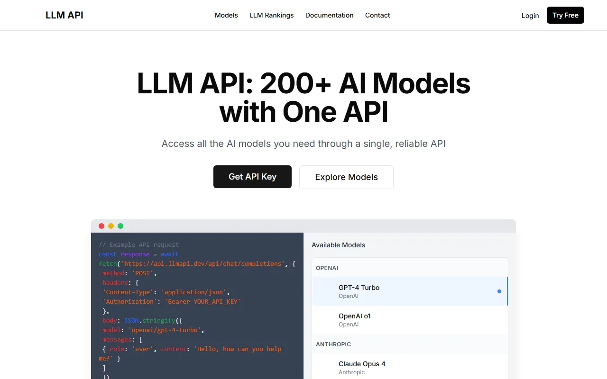Image resolution: width=607 pixels, height=379 pixels.
Task: Click the ANTHROPIC group header
Action: click(x=333, y=344)
